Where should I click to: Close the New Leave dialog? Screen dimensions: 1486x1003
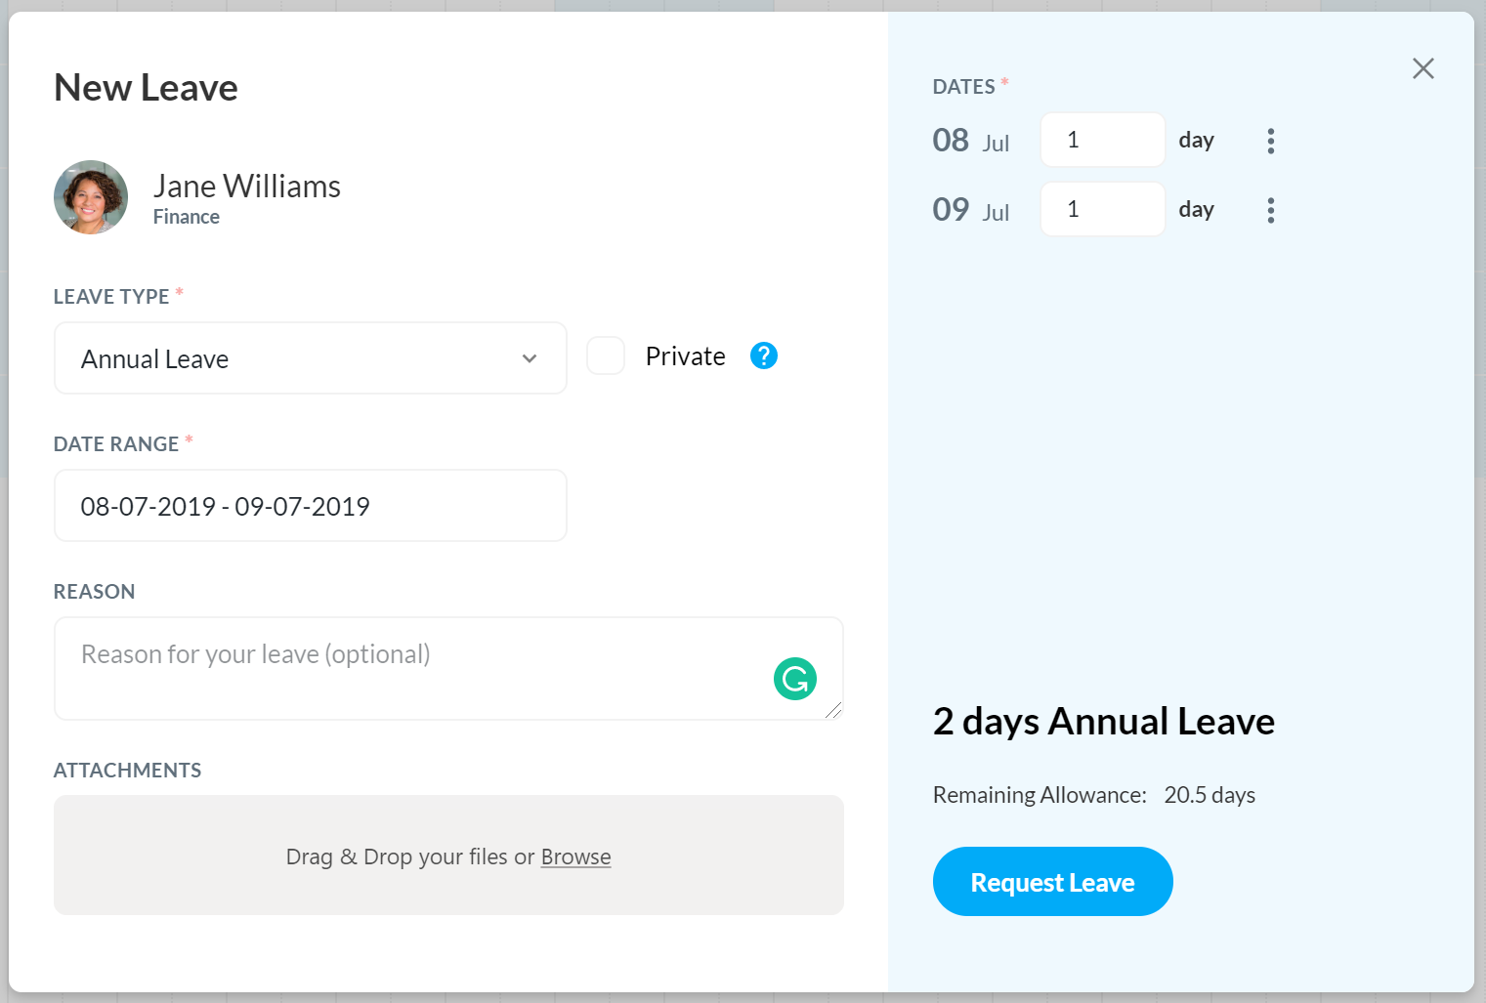tap(1422, 68)
